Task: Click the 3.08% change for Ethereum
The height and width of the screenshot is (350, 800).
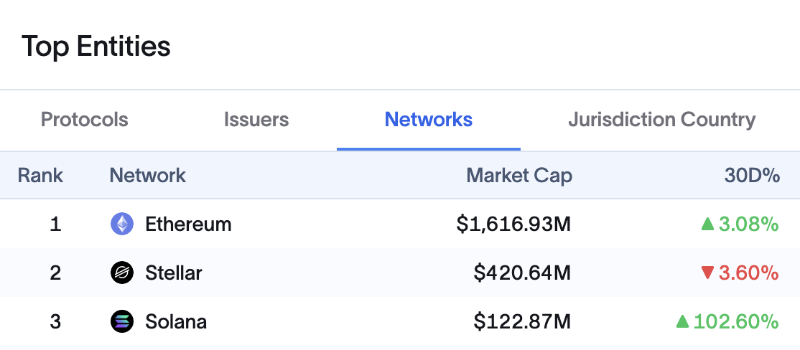Action: (740, 224)
